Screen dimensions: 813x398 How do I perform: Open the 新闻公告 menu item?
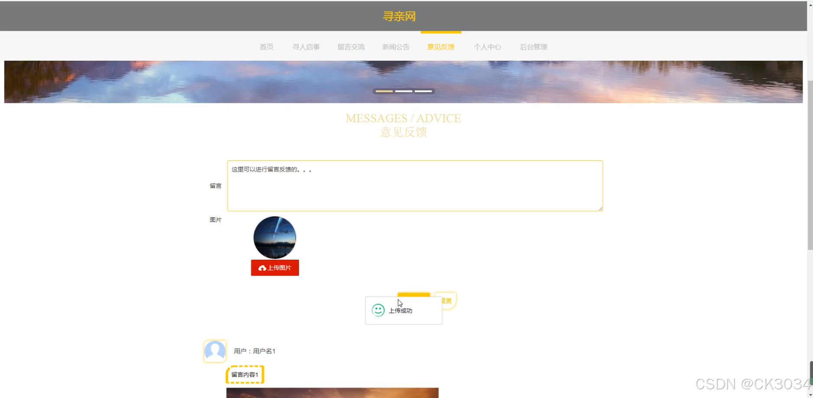[396, 47]
